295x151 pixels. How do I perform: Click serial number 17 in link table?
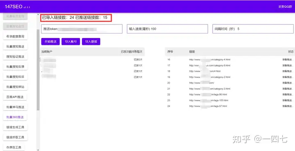(x=168, y=65)
